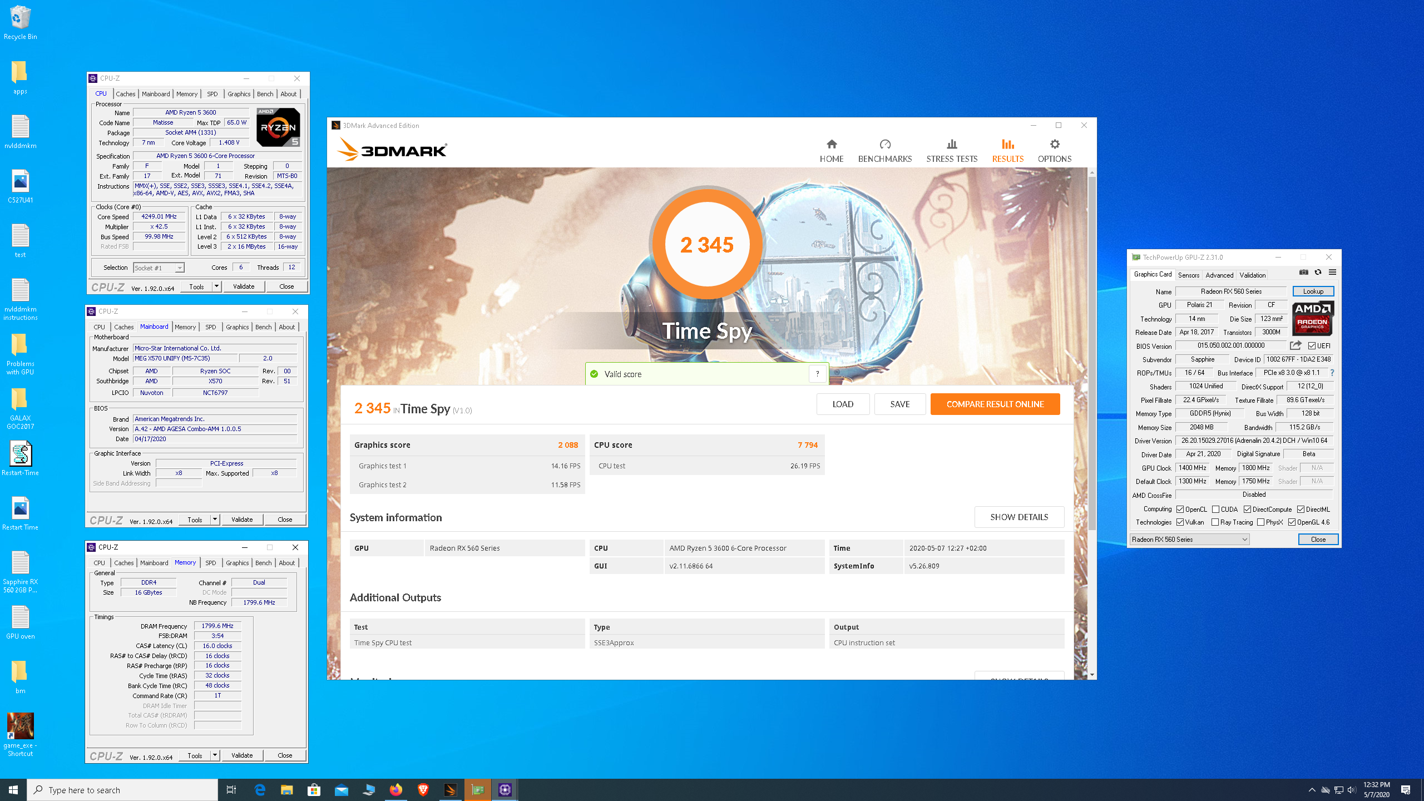Click the GPU-Z BIOS export share icon

click(1296, 345)
